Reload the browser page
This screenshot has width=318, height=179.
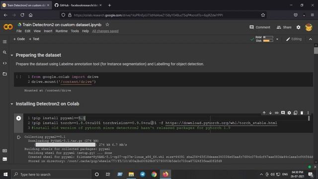(x=22, y=15)
